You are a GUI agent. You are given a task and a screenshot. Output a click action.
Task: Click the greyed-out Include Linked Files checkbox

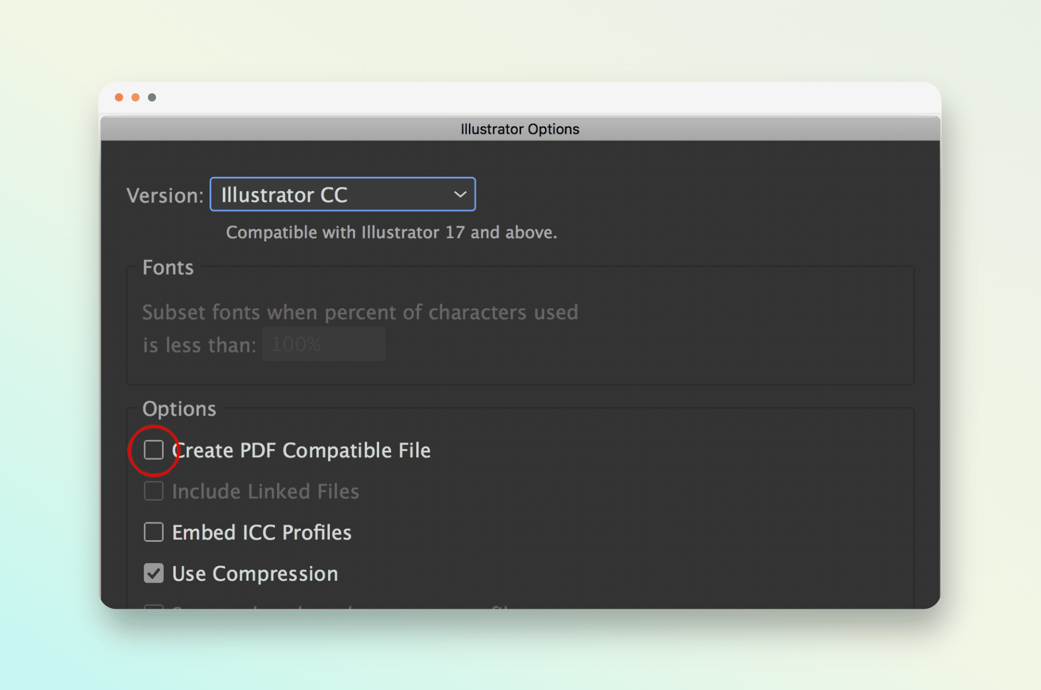coord(153,491)
